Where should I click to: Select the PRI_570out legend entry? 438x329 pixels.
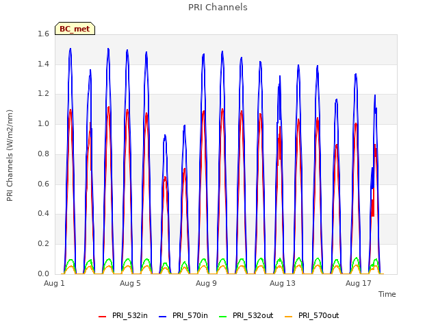click(x=312, y=315)
